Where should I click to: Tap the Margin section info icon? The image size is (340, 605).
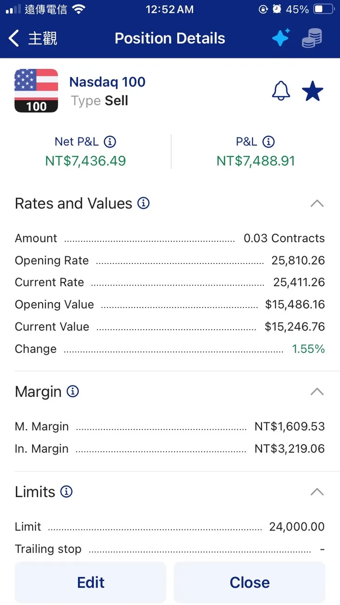coord(73,391)
